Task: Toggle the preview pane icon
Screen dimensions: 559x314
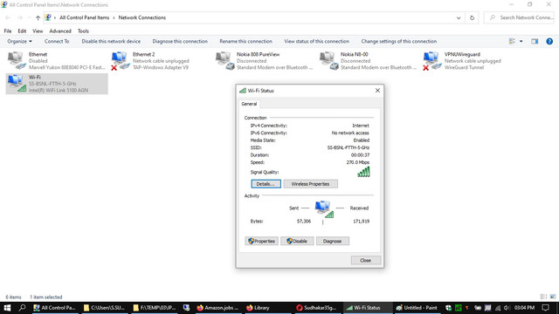Action: pos(535,41)
